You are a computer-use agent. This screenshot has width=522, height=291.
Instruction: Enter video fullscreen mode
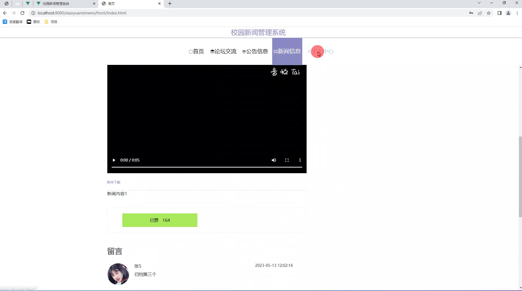click(287, 160)
